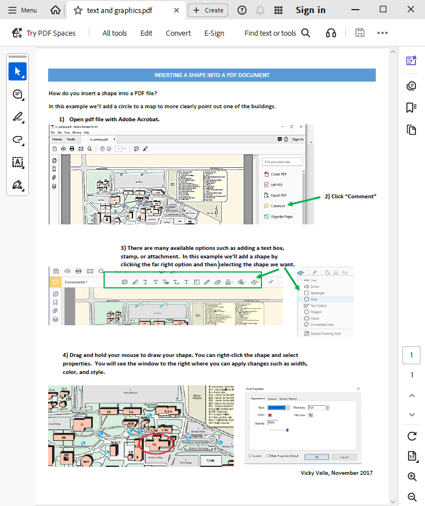This screenshot has width=425, height=506.
Task: Choose the Add comment tool
Action: pos(18,95)
